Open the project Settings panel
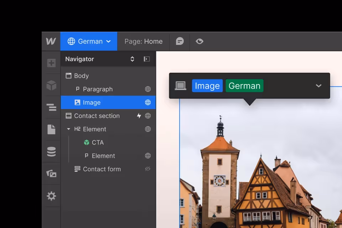Screen dimensions: 342x228 coord(51,196)
